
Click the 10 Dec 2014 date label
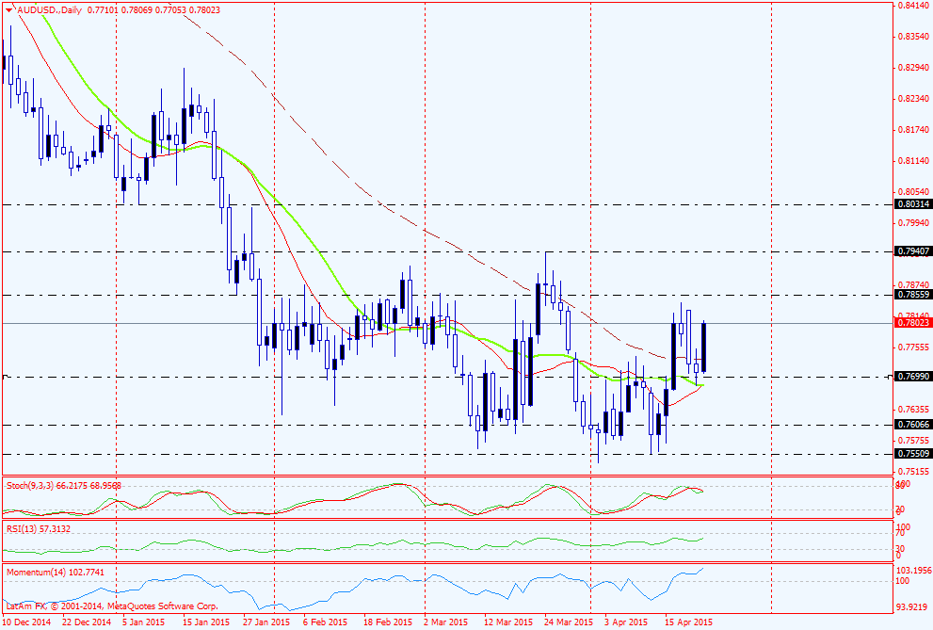pos(26,622)
